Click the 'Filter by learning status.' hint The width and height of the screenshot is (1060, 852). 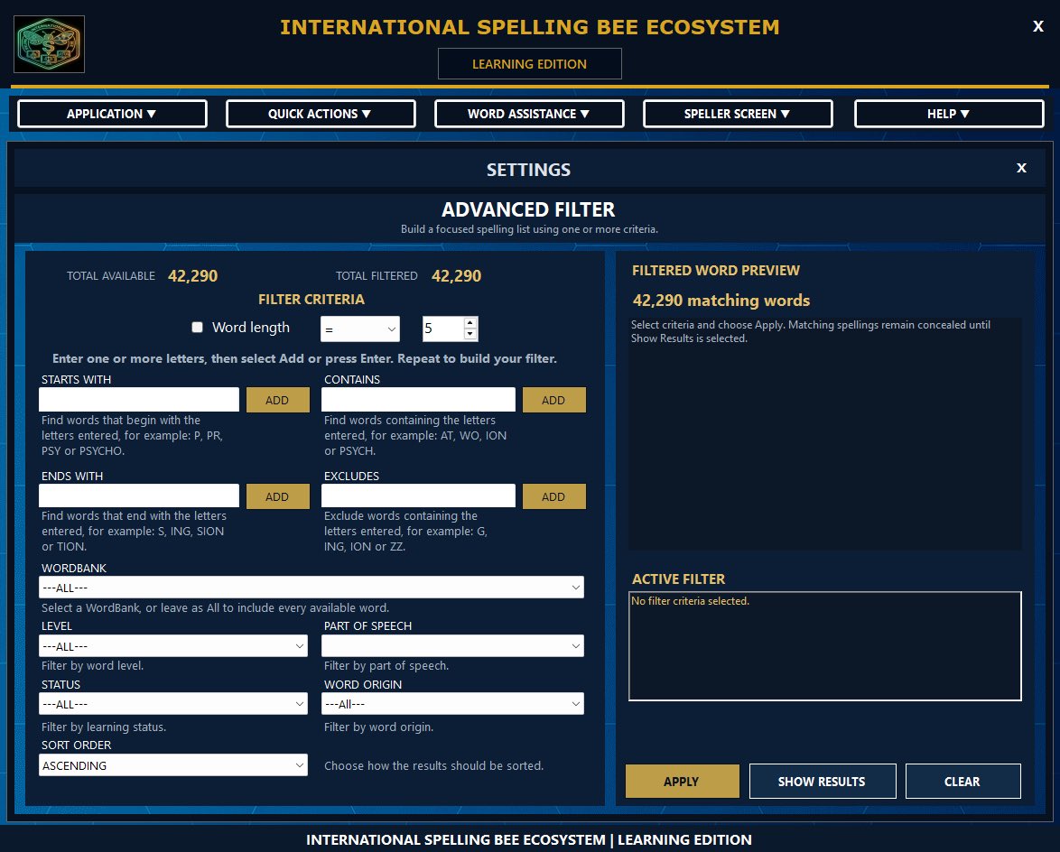click(104, 727)
